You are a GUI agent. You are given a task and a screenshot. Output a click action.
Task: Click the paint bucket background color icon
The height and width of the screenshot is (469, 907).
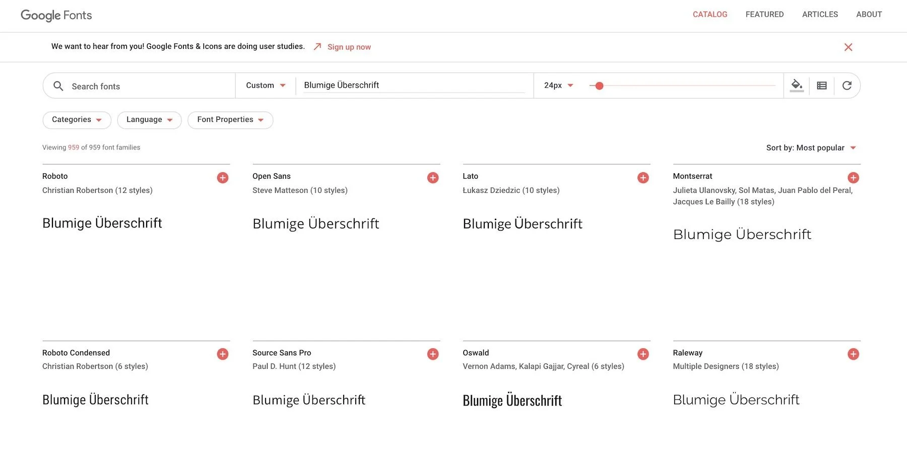[x=797, y=86]
